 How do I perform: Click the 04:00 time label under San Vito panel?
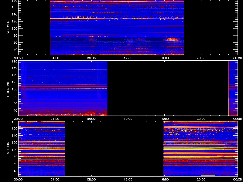55,58
